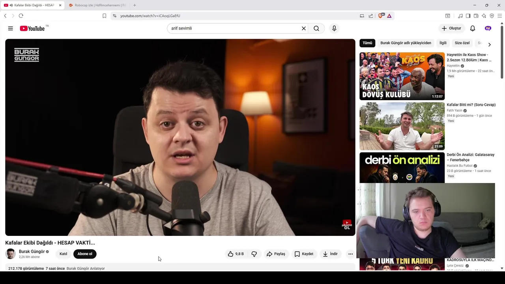Viewport: 505px width, 284px height.
Task: Submit search with the magnifier button
Action: click(316, 28)
